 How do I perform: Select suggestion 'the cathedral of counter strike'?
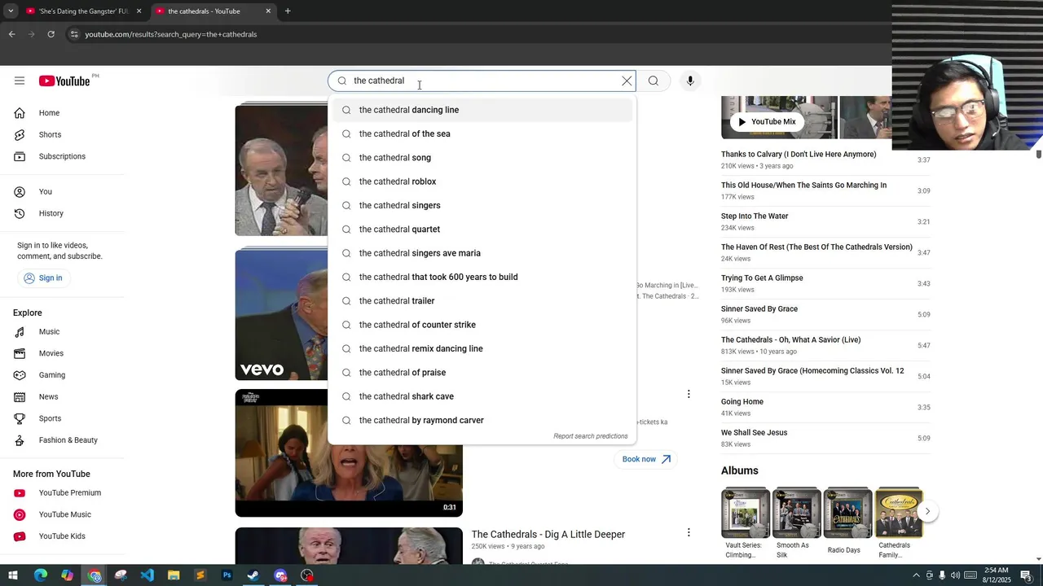coord(482,325)
